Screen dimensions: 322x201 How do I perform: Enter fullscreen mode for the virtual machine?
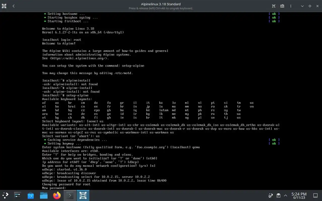pos(274,6)
